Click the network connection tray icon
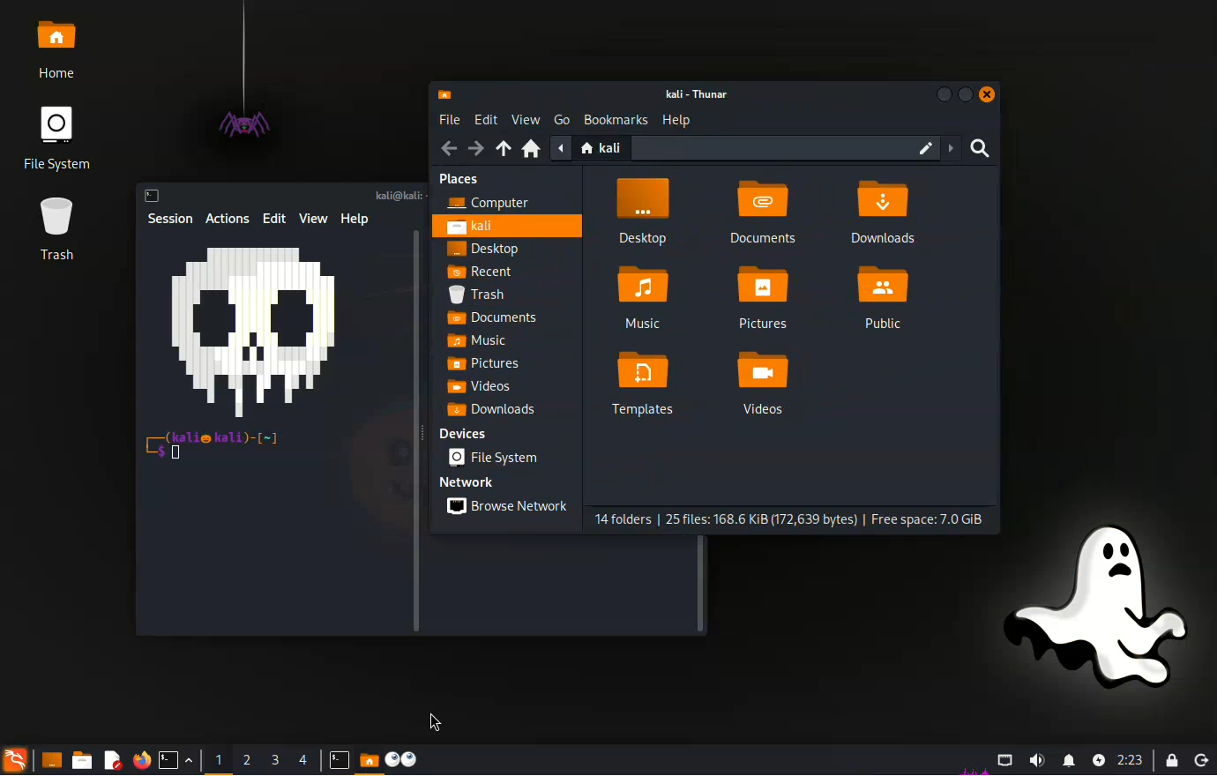This screenshot has height=776, width=1217. pyautogui.click(x=1005, y=760)
